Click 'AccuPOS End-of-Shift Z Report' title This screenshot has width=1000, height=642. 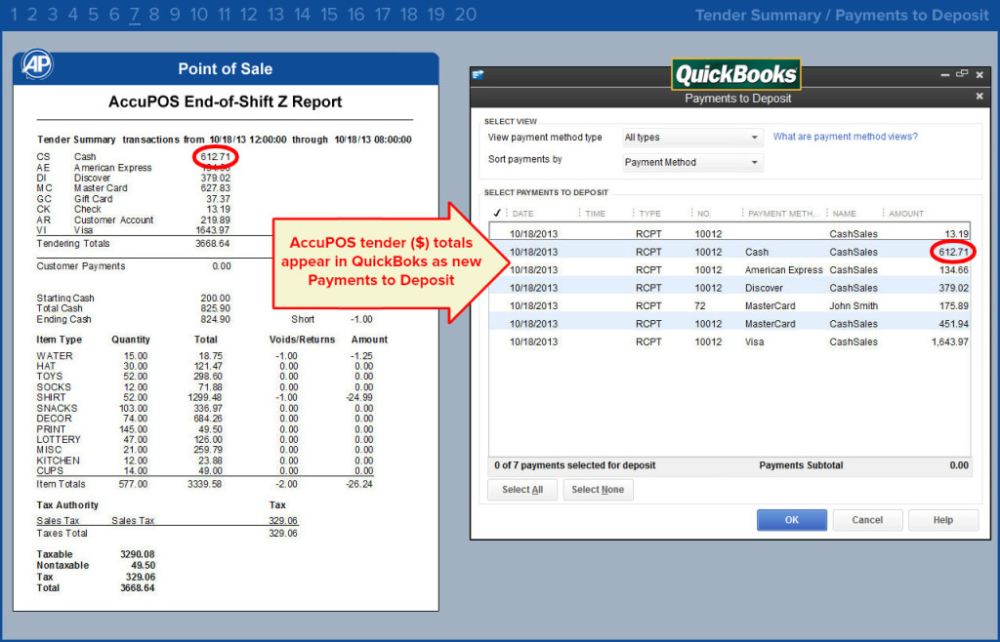click(x=226, y=101)
